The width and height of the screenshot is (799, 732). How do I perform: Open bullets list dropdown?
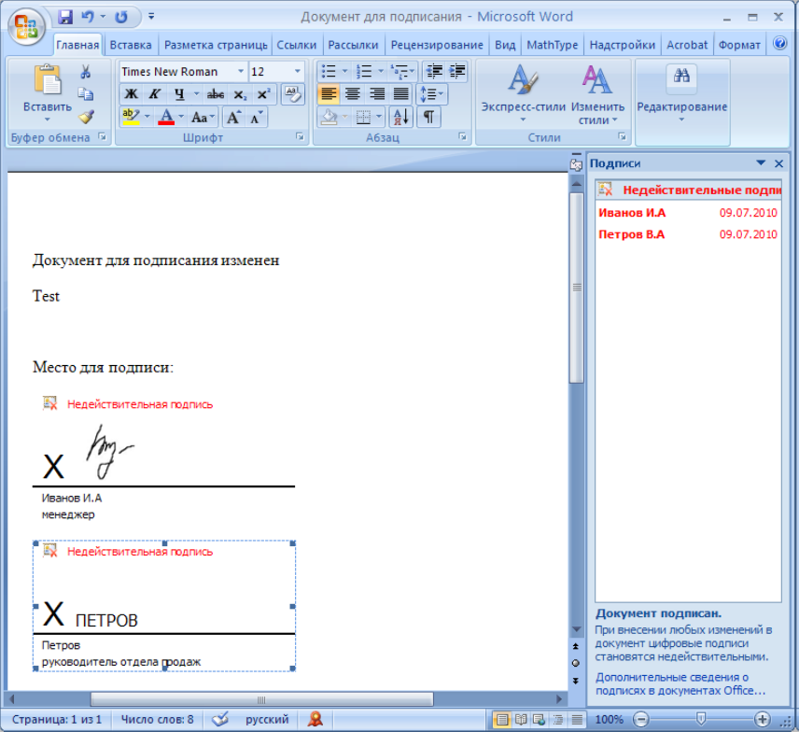tap(345, 71)
